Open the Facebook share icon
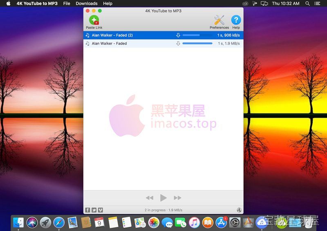Viewport: 327px width, 231px height. 87,210
